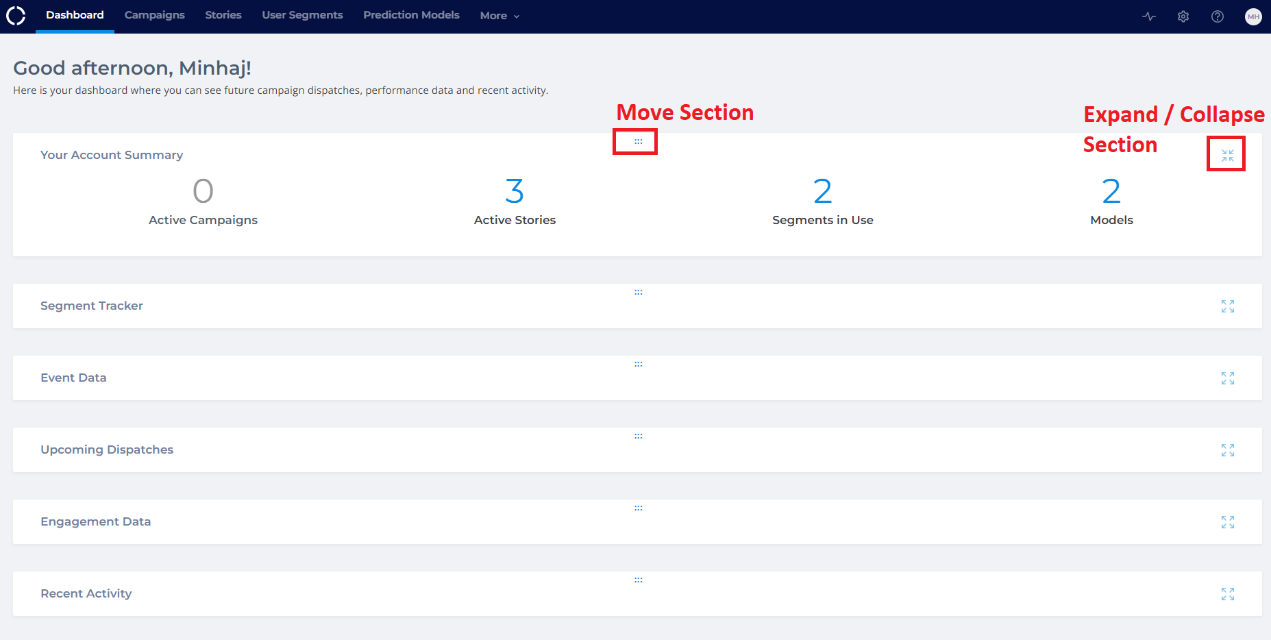This screenshot has width=1271, height=640.
Task: Open the activity pulse icon in header
Action: (1149, 16)
